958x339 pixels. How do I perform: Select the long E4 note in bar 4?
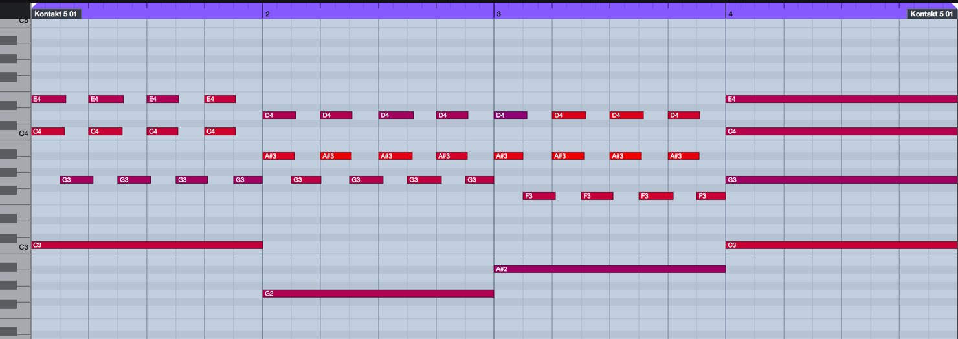tap(841, 99)
